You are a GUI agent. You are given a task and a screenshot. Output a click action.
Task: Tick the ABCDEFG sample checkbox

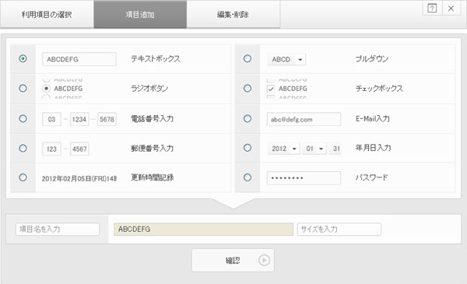click(x=271, y=89)
